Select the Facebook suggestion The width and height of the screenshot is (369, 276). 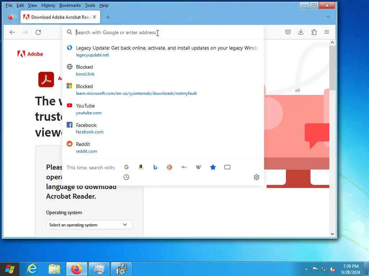[x=163, y=128]
